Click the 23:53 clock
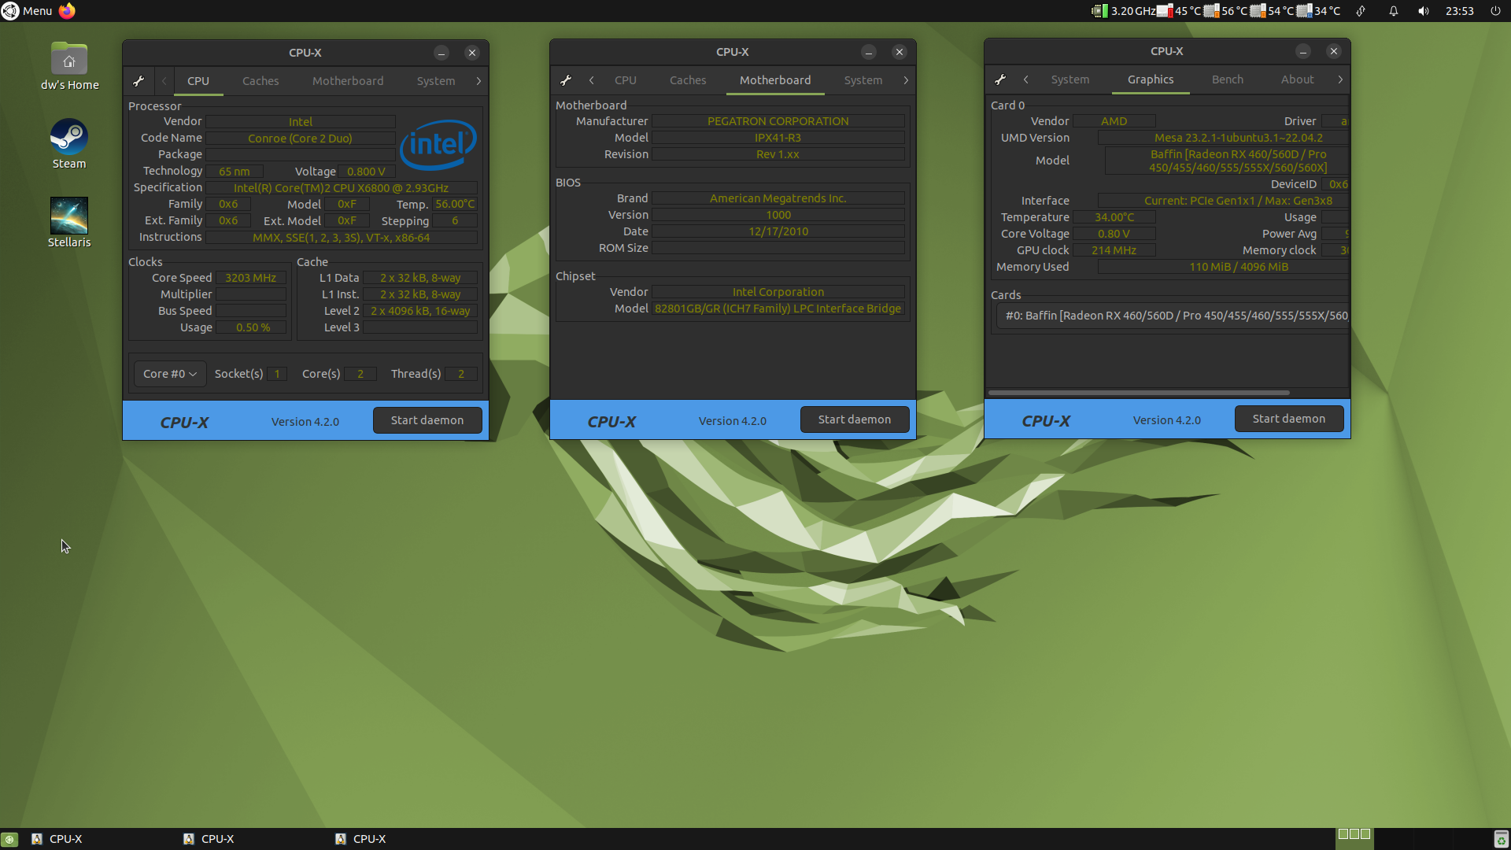 click(x=1460, y=11)
